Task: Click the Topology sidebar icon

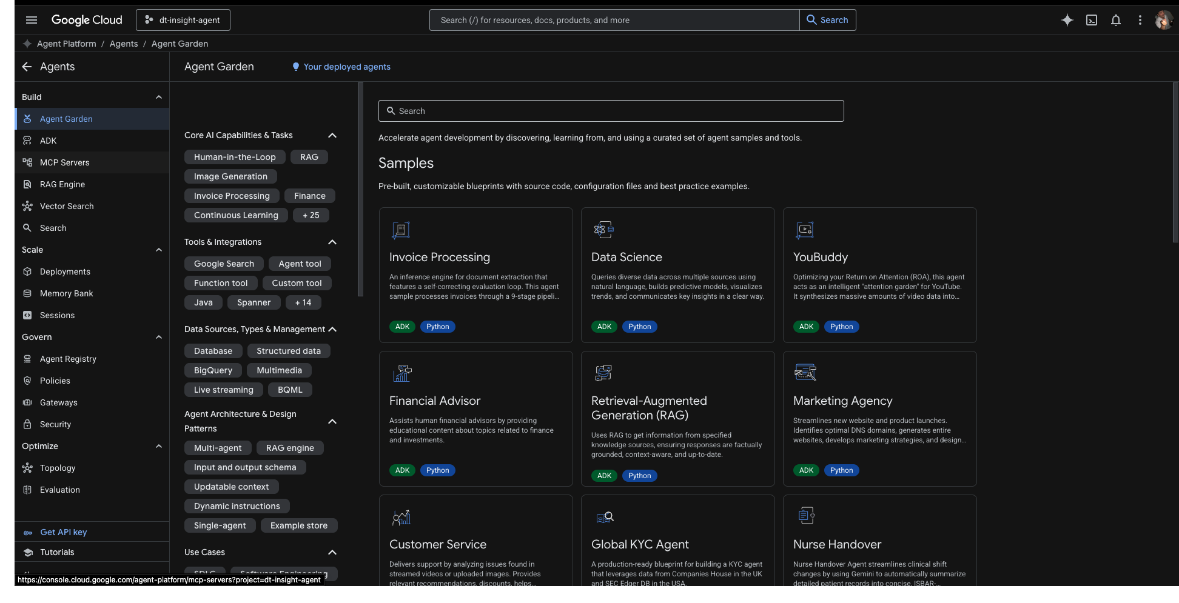Action: [27, 468]
